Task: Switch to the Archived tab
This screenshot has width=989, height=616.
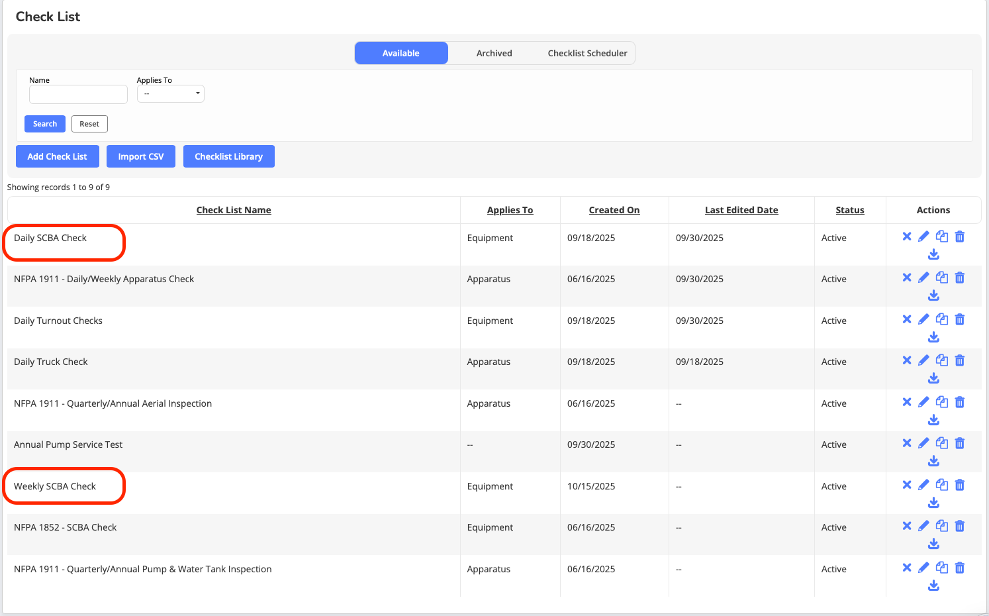Action: click(x=494, y=53)
